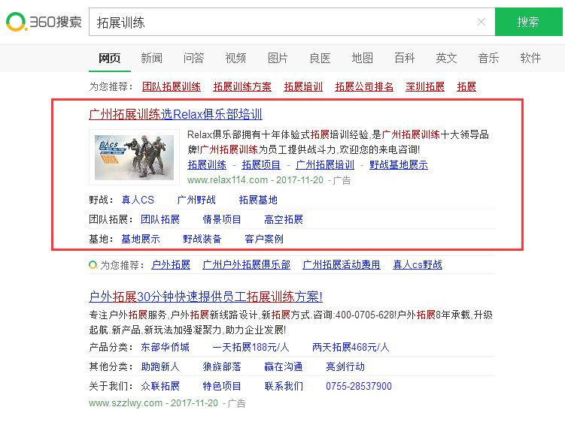Clear the search box with X icon
565x422 pixels.
[481, 22]
